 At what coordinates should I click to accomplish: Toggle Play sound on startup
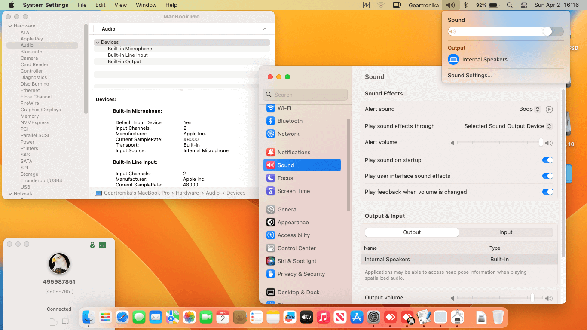click(x=547, y=160)
